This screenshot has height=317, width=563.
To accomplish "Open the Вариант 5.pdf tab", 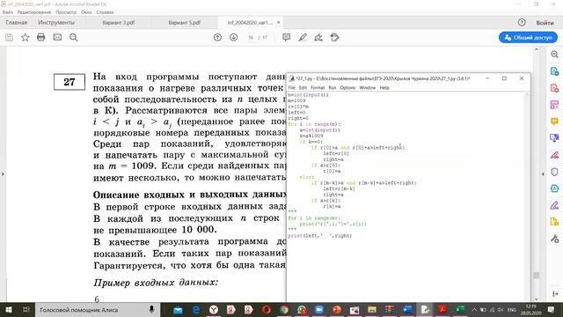I will pos(185,23).
